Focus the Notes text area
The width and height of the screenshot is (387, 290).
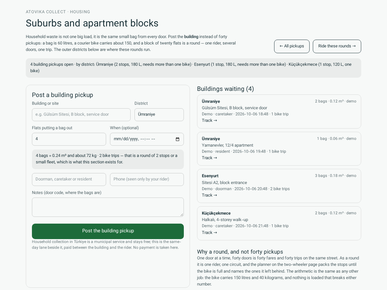[108, 207]
